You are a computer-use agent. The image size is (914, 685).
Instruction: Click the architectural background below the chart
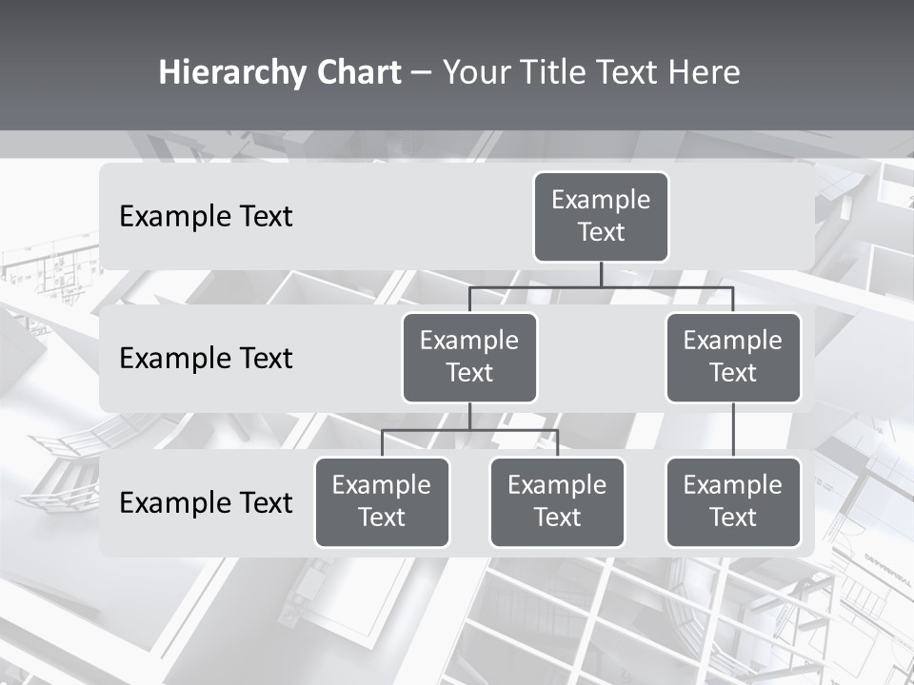(x=457, y=618)
